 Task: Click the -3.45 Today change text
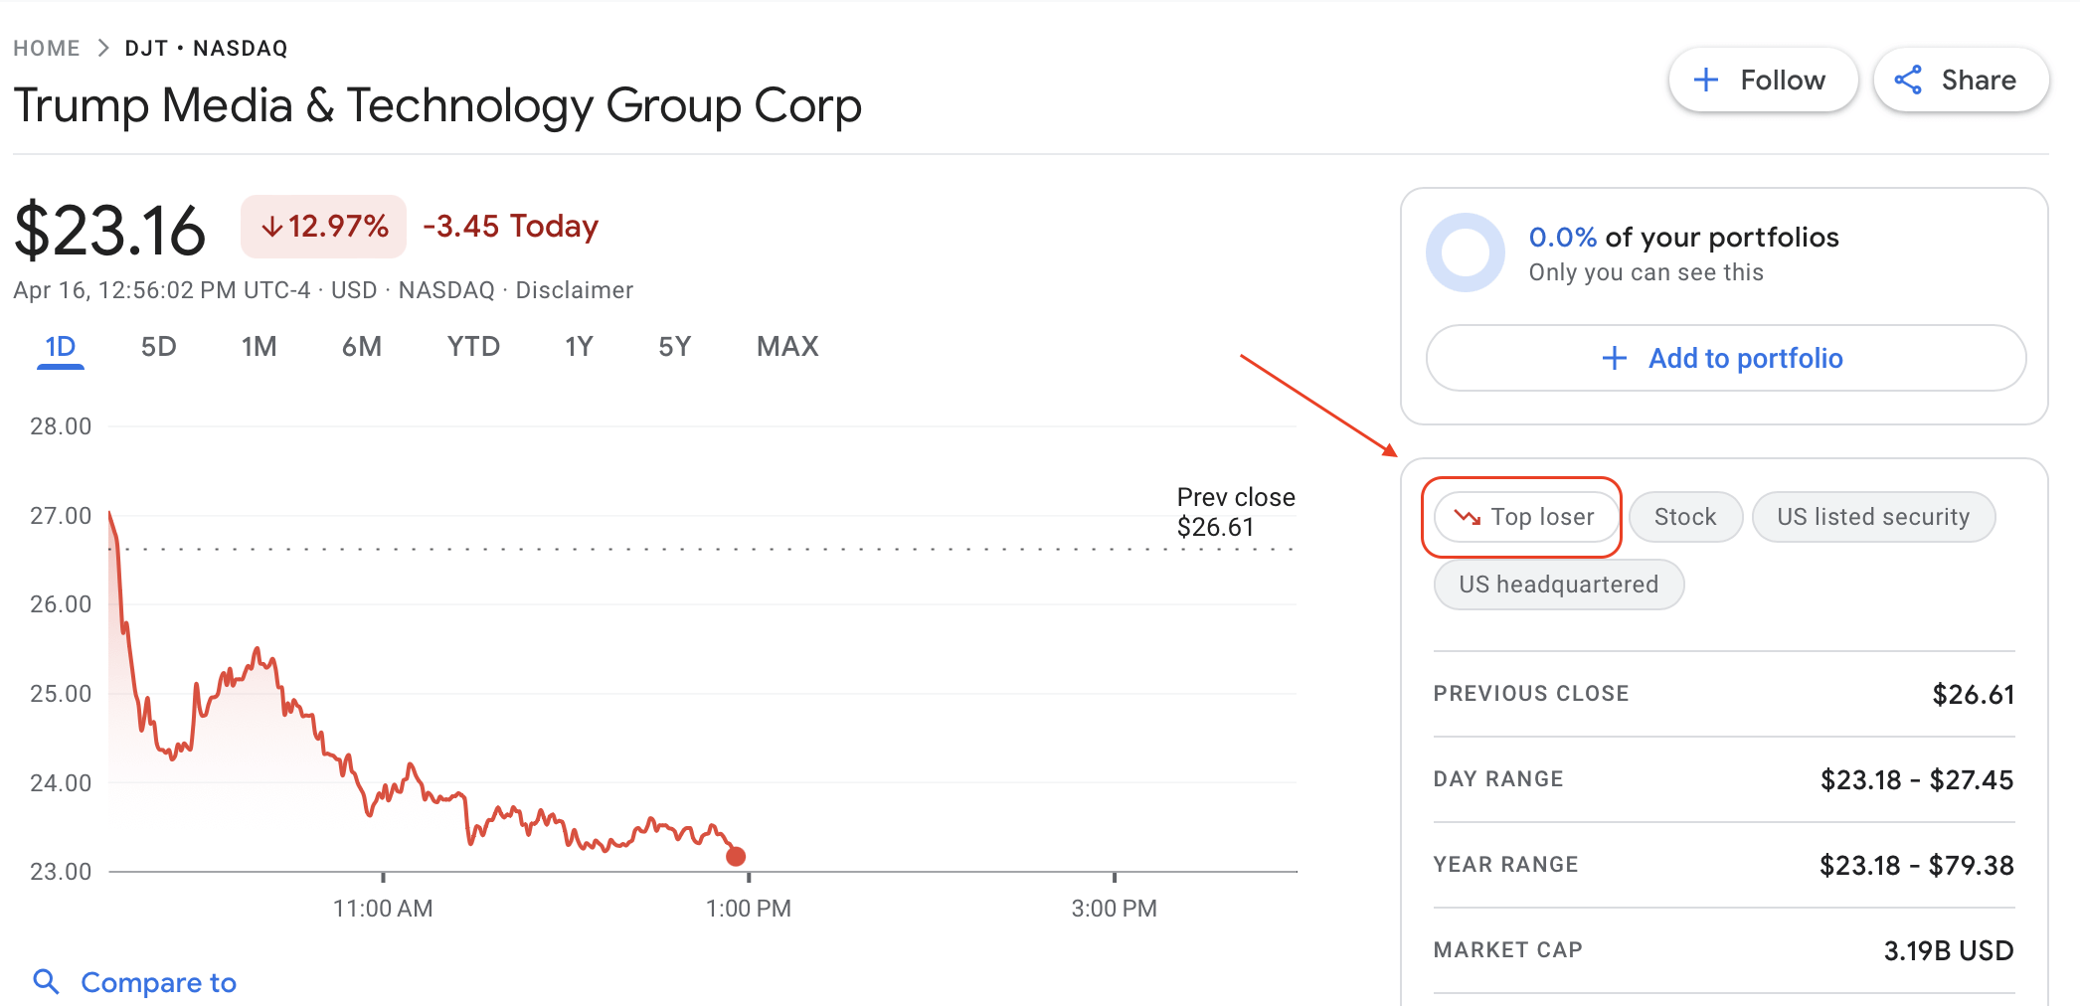(x=511, y=227)
